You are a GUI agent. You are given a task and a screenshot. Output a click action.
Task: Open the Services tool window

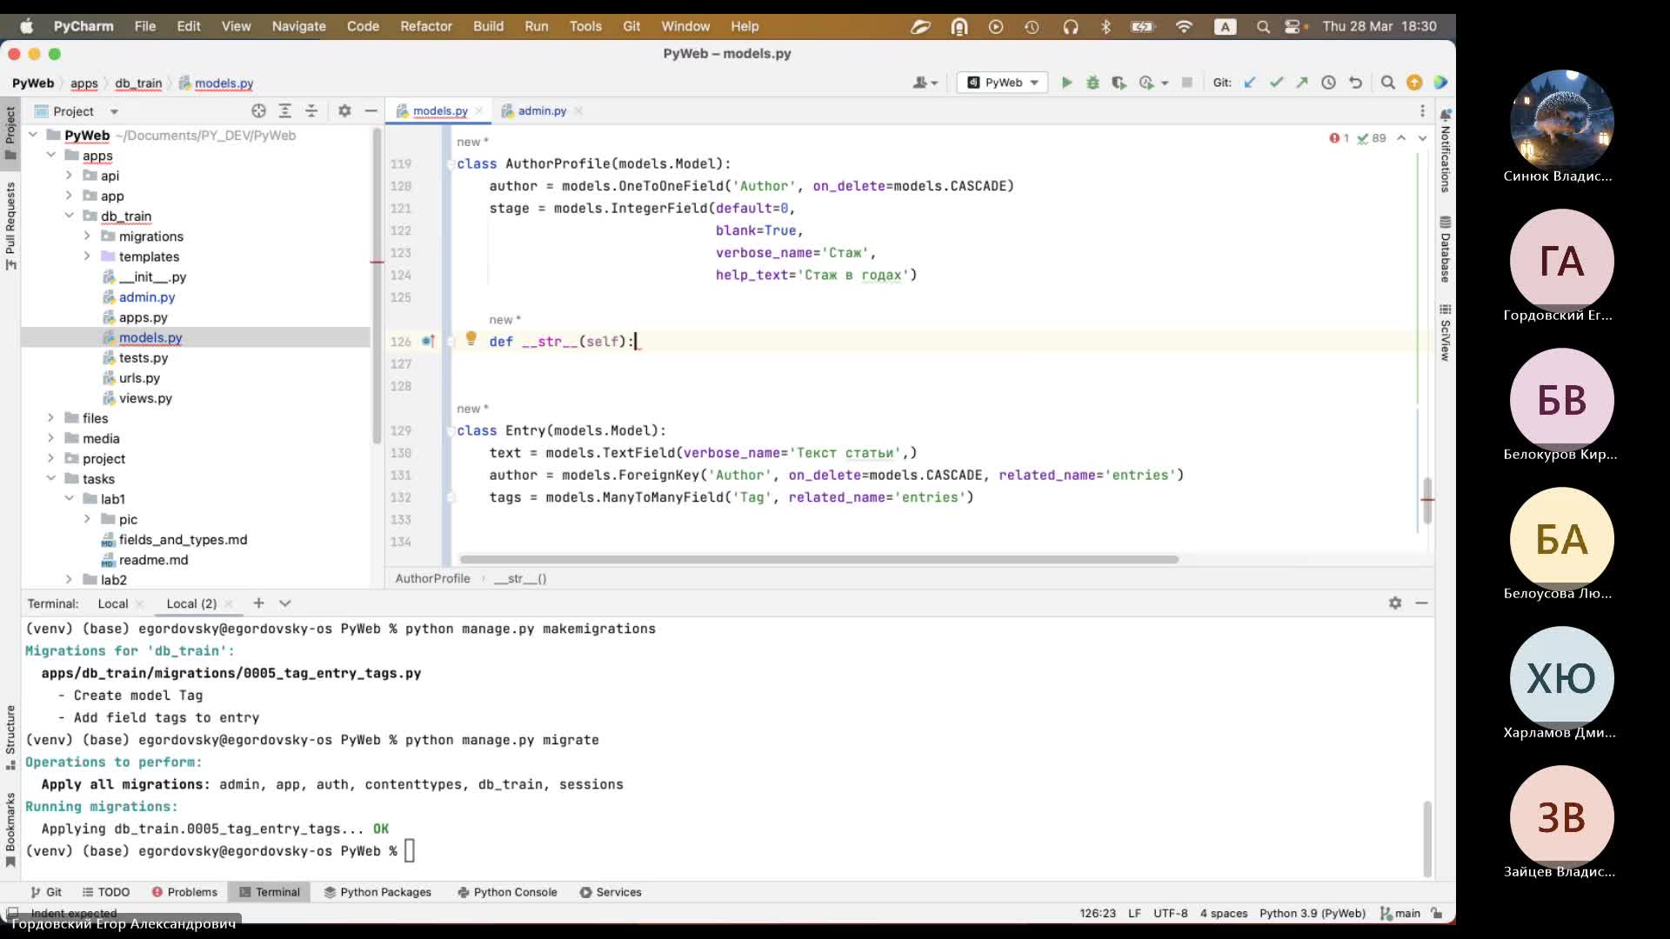(x=611, y=892)
